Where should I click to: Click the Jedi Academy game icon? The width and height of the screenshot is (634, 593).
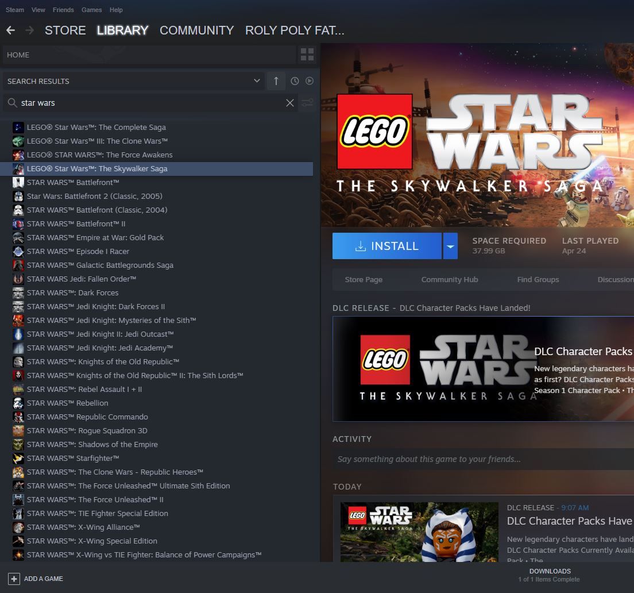coord(18,348)
